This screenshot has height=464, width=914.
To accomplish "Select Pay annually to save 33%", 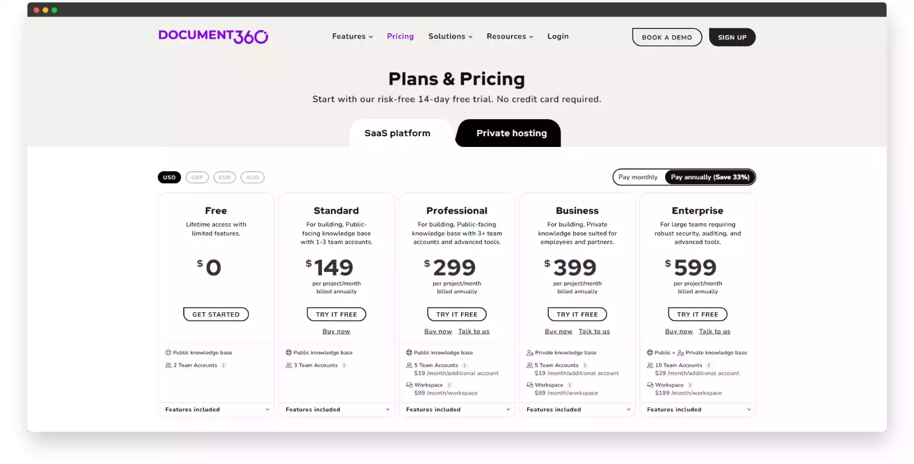I will click(x=710, y=177).
